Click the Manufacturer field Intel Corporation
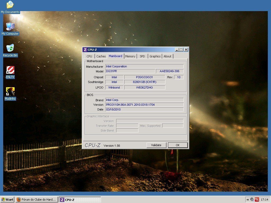The height and width of the screenshot is (203, 271). click(x=144, y=66)
